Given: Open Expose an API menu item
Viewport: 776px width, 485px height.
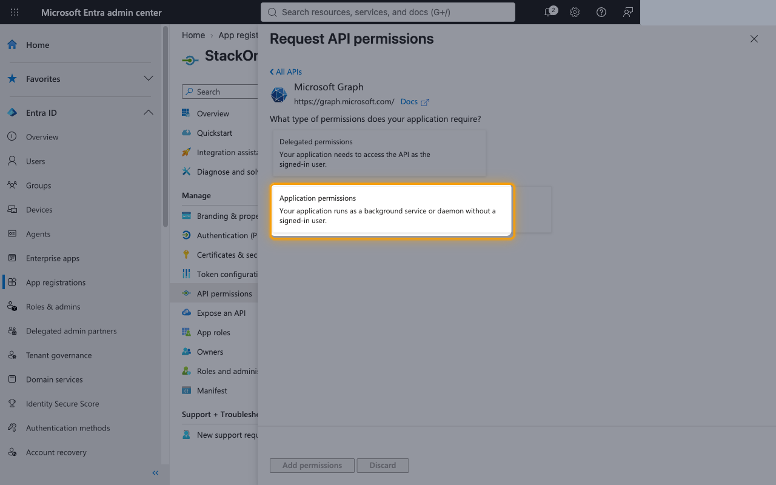Looking at the screenshot, I should click(x=220, y=313).
